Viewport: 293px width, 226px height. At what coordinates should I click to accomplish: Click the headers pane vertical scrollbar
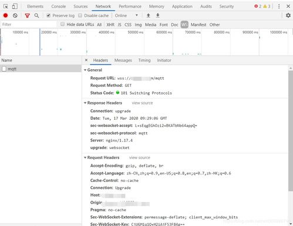coord(291,131)
